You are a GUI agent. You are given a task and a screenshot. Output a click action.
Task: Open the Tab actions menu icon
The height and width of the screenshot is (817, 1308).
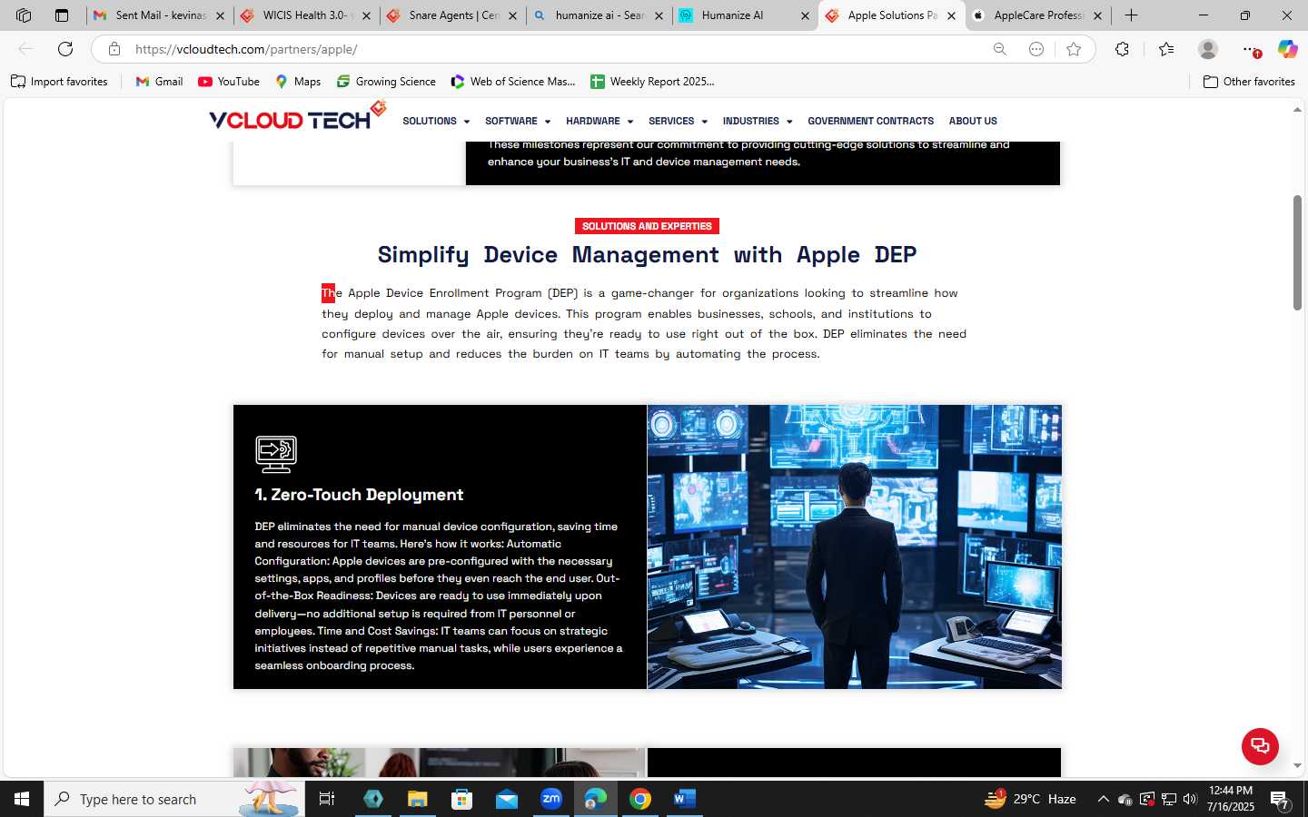(x=62, y=15)
